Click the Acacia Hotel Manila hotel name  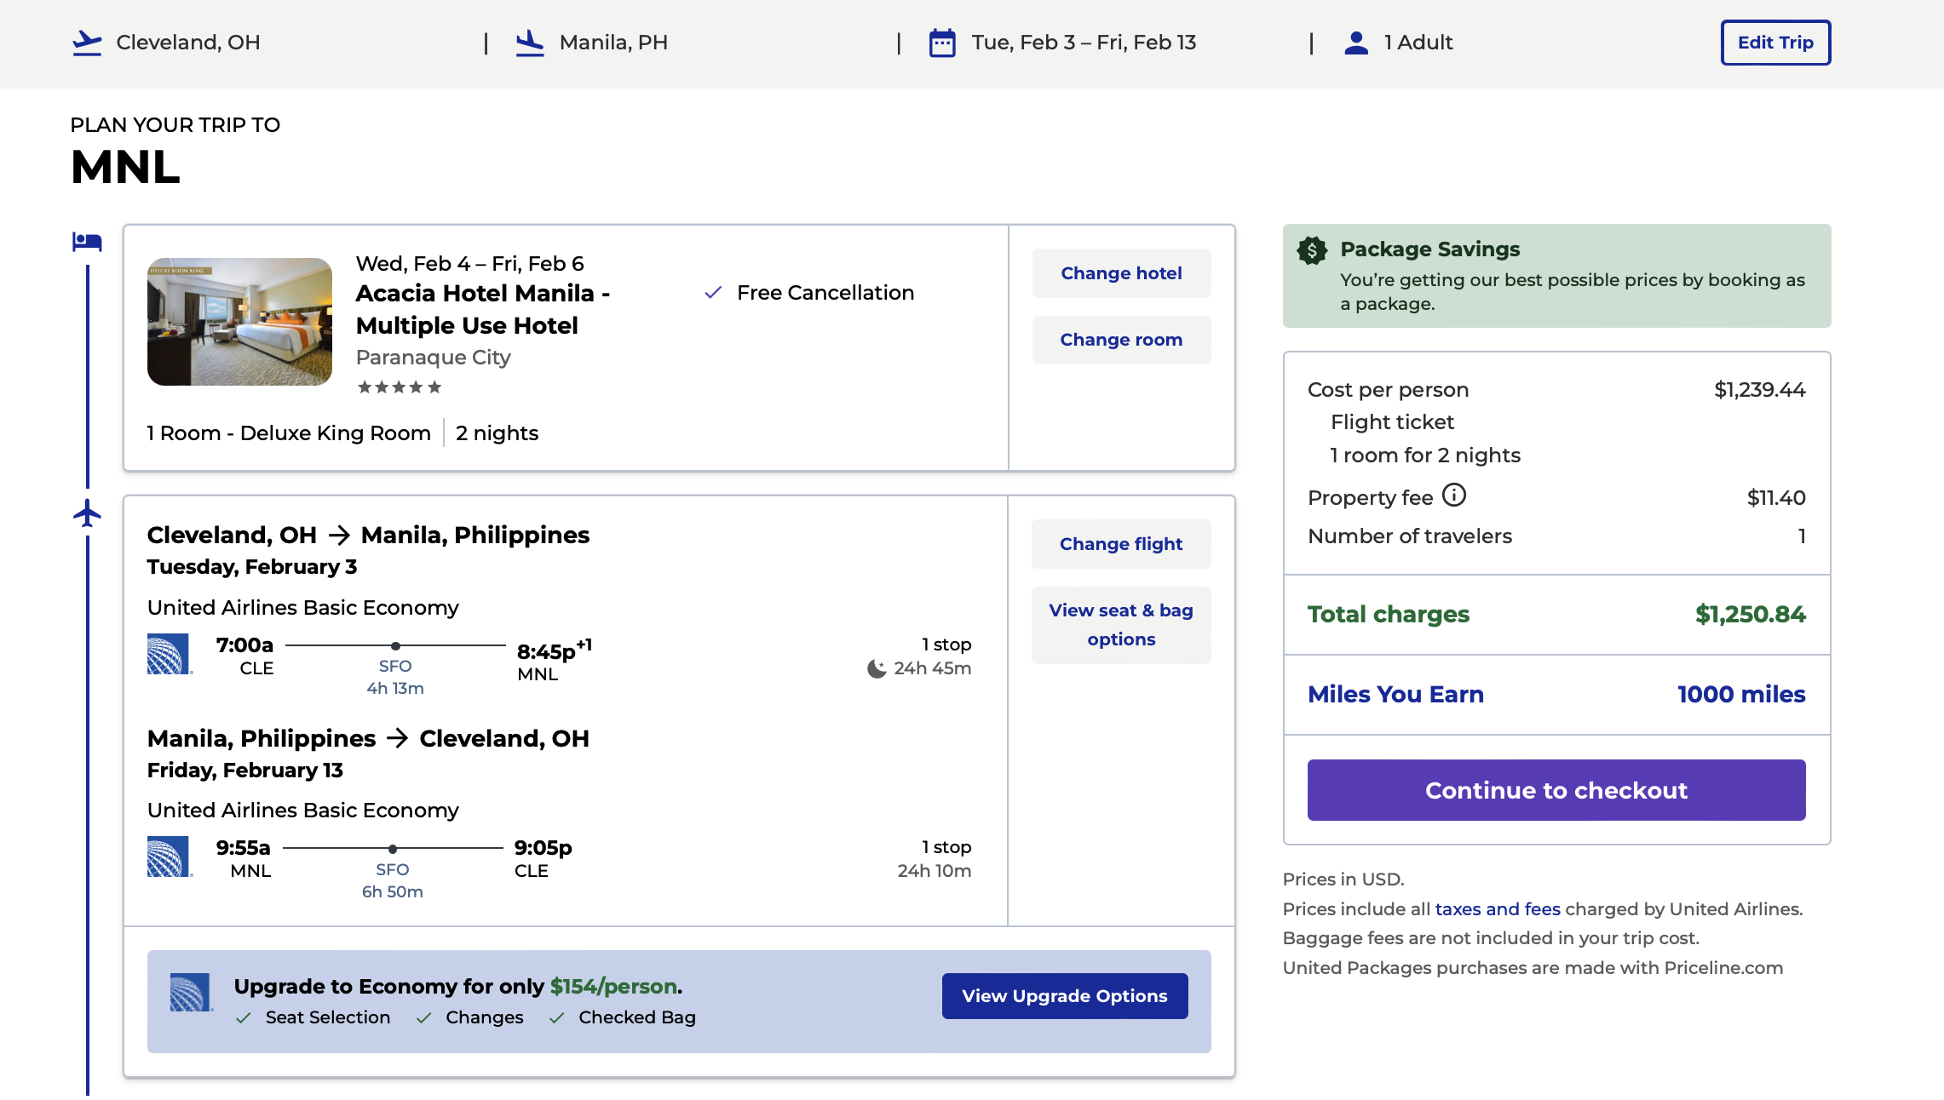[483, 309]
